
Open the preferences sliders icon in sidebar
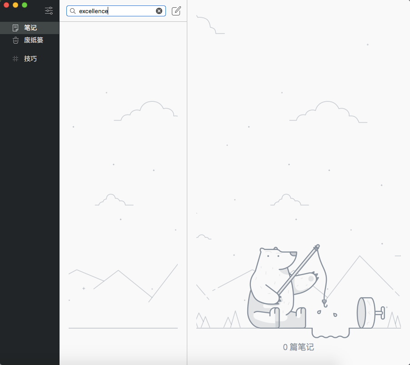[x=49, y=11]
